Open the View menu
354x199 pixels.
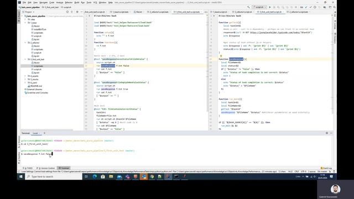35,2
